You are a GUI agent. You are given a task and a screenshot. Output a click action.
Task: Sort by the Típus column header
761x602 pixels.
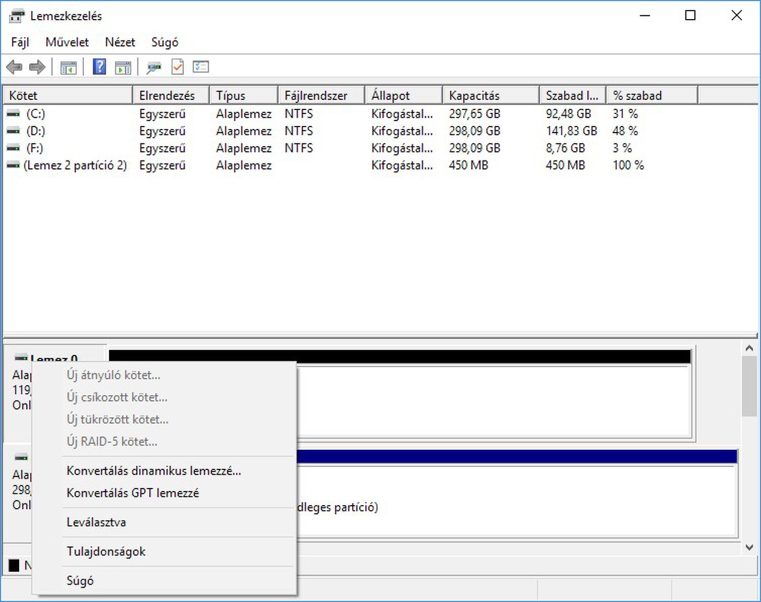(244, 95)
